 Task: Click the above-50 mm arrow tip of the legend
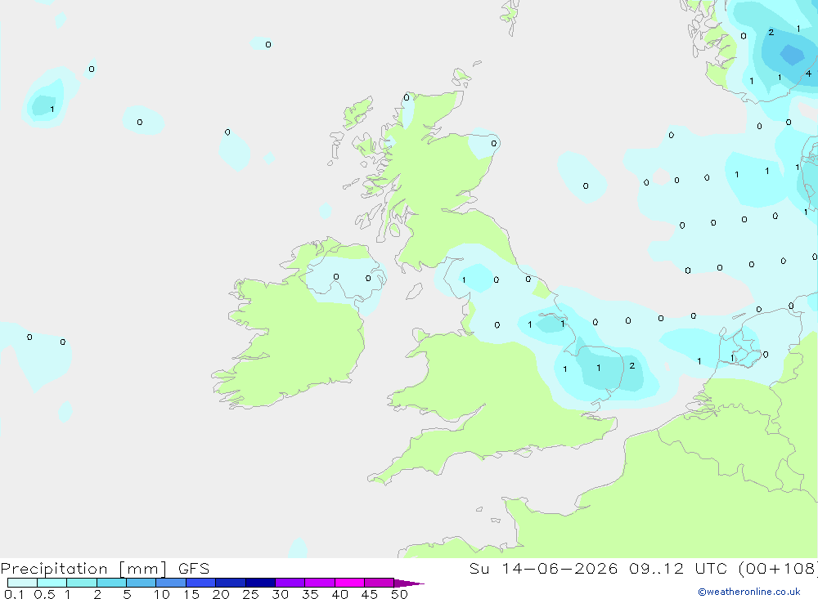point(409,583)
